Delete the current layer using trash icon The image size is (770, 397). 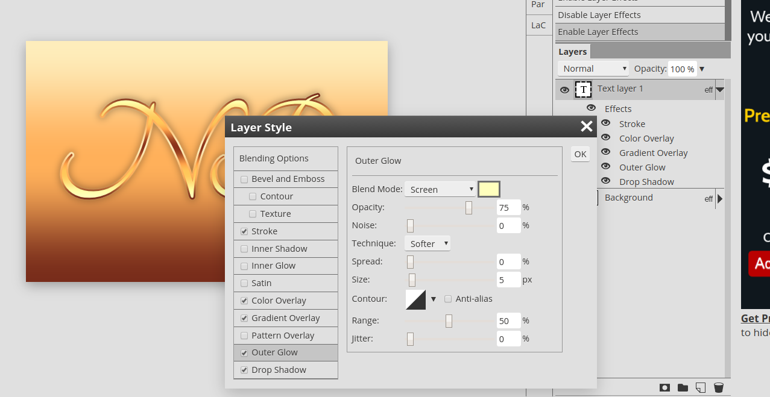pyautogui.click(x=718, y=387)
